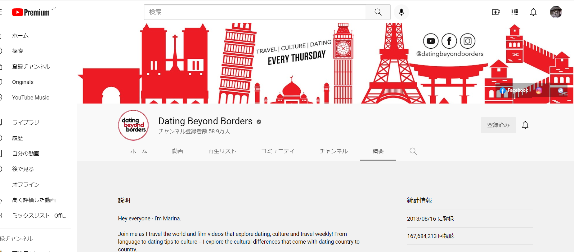Image resolution: width=574 pixels, height=252 pixels.
Task: Click the 説明 heading
Action: (124, 201)
